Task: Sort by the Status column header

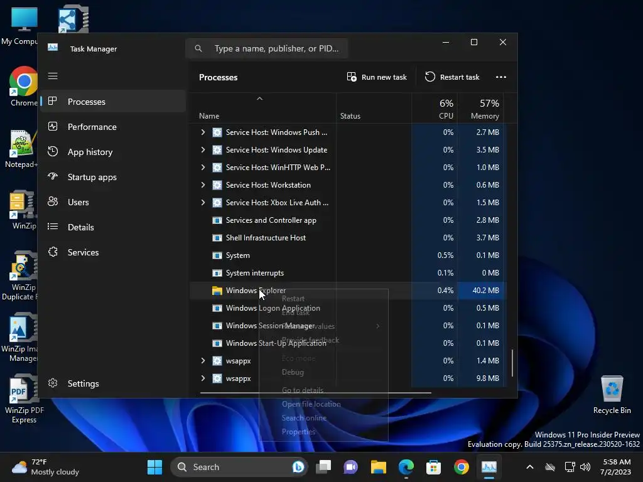Action: [374, 108]
